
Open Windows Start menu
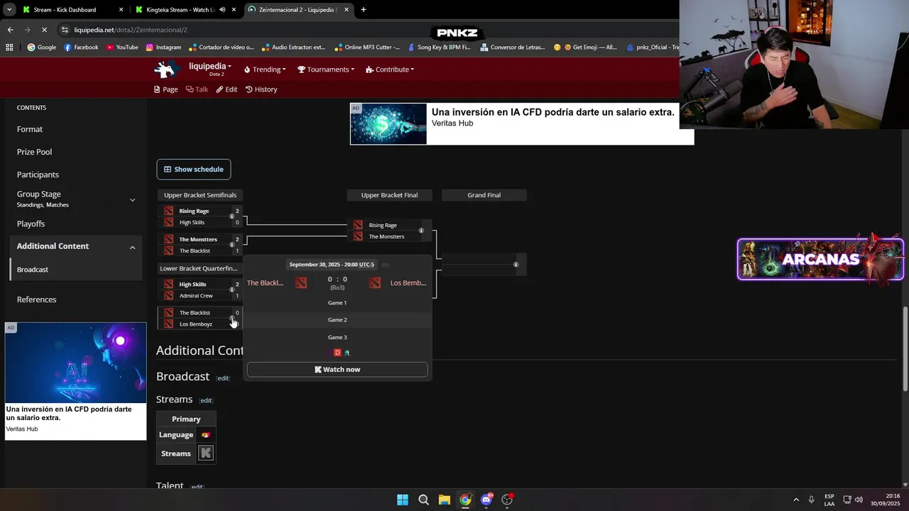(x=403, y=500)
